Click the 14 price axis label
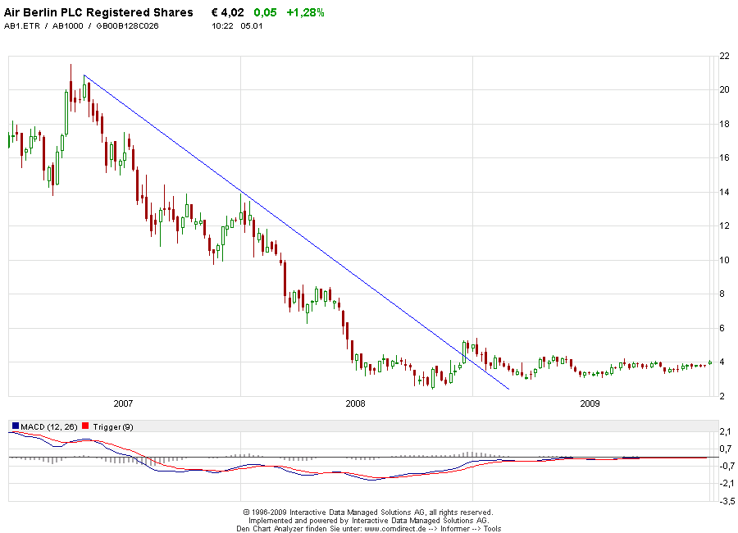 pos(724,192)
